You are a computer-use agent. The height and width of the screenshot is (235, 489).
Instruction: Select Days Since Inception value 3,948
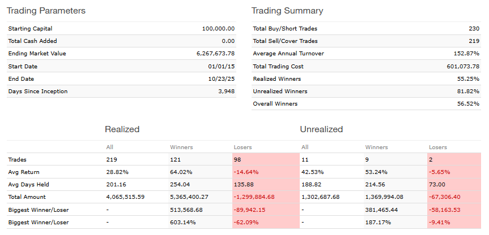point(226,92)
